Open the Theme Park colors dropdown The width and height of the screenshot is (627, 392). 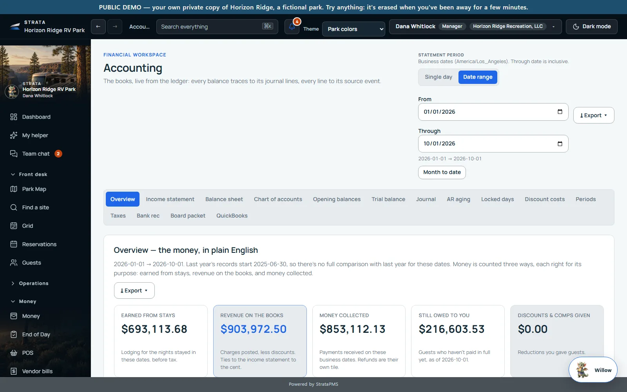[353, 29]
